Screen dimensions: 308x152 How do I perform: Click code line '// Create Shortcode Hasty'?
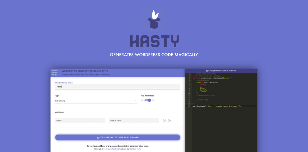(204, 74)
